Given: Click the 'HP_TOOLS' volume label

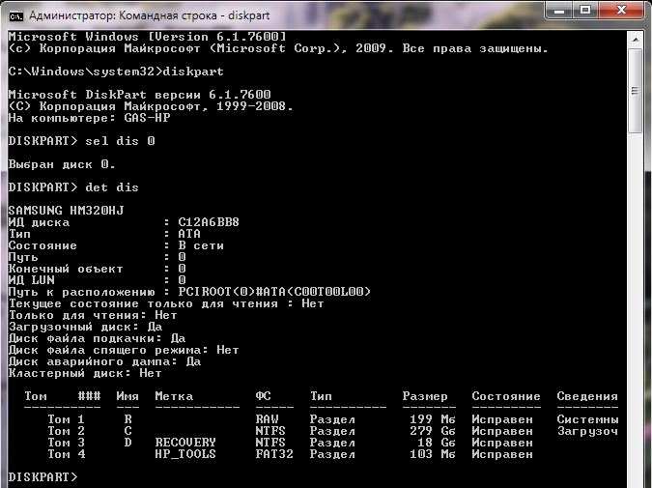Looking at the screenshot, I should pyautogui.click(x=185, y=454).
